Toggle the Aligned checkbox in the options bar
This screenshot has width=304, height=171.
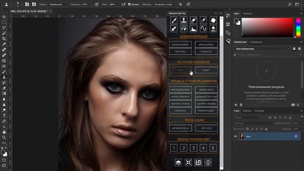point(129,4)
